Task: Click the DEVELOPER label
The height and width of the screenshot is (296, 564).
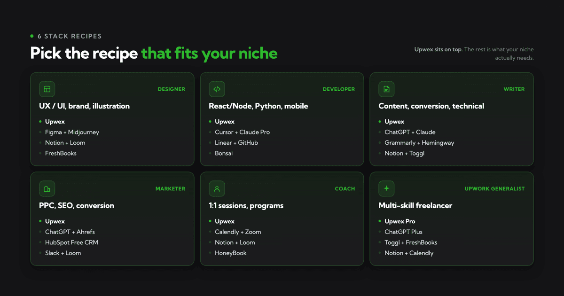Action: (339, 89)
